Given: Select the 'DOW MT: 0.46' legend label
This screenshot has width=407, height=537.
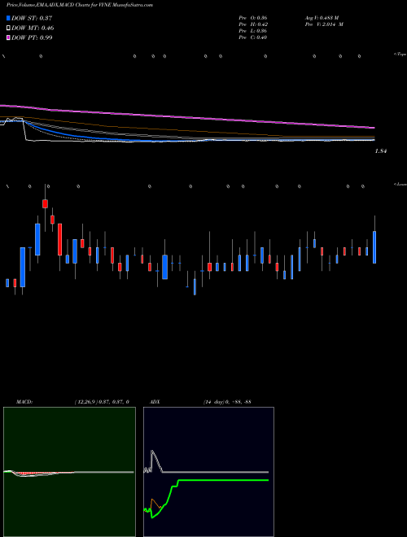Looking at the screenshot, I should pos(33,28).
